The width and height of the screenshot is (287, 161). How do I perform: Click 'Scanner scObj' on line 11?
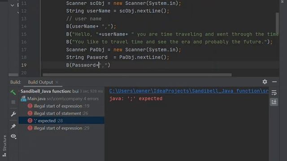click(85, 3)
